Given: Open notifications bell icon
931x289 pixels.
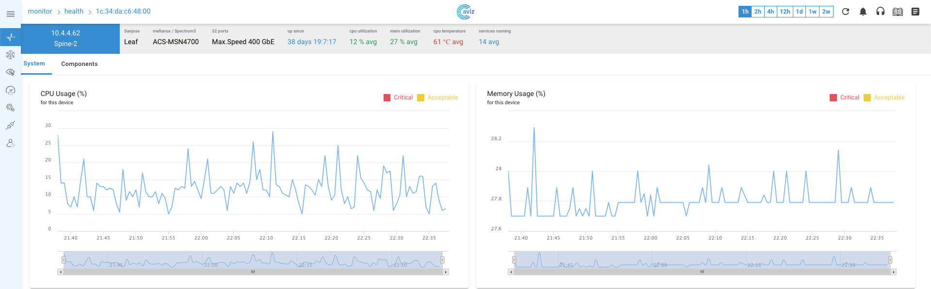Looking at the screenshot, I should pyautogui.click(x=863, y=12).
